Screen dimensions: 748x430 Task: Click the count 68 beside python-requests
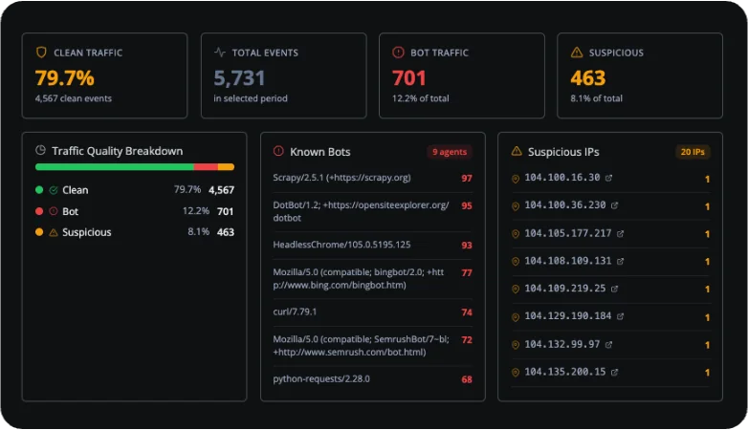[467, 380]
